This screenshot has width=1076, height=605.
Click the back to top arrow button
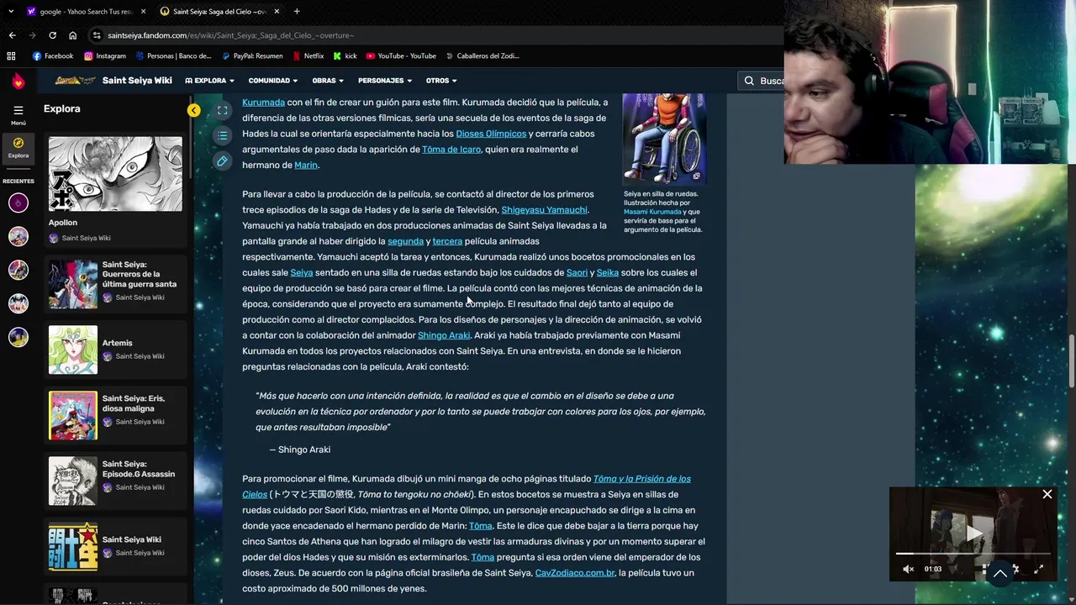(1000, 574)
